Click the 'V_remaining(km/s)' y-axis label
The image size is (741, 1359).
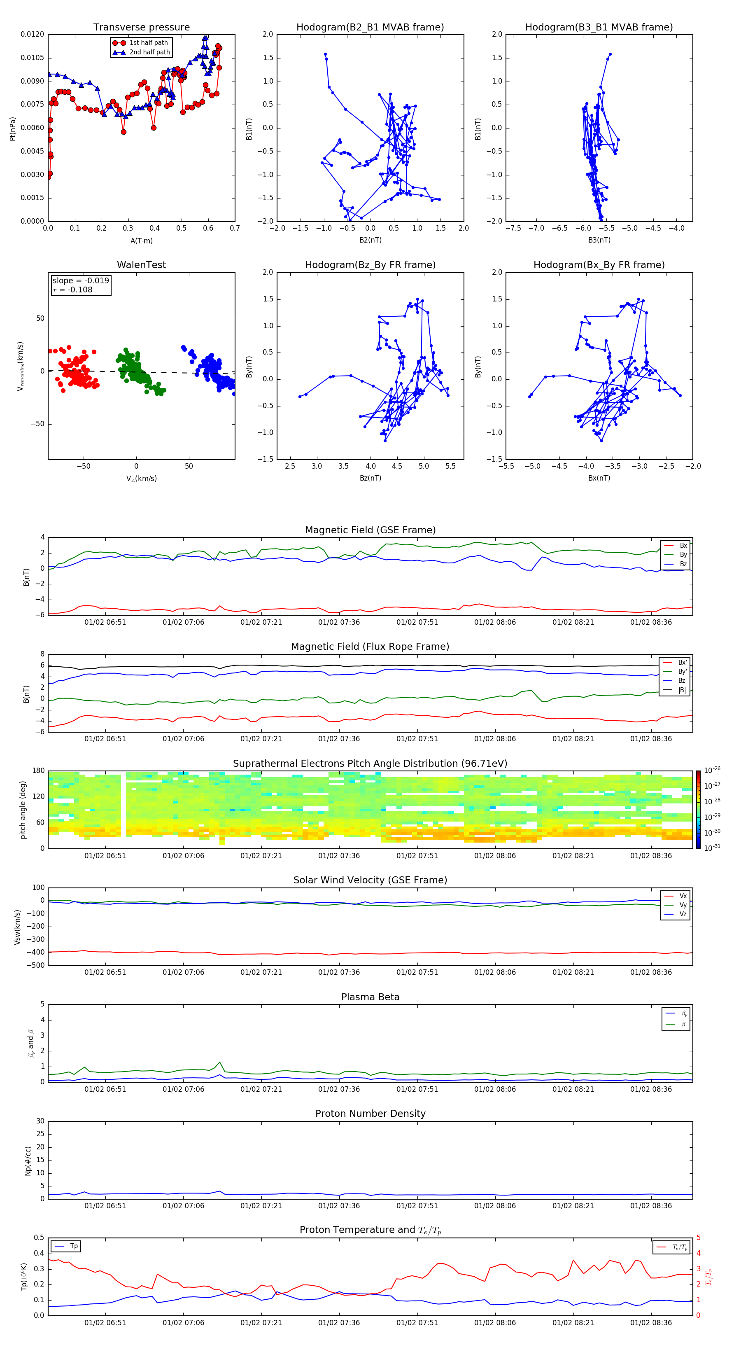coord(20,366)
